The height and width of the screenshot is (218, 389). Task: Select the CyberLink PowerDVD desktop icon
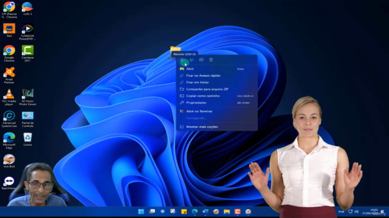click(27, 32)
